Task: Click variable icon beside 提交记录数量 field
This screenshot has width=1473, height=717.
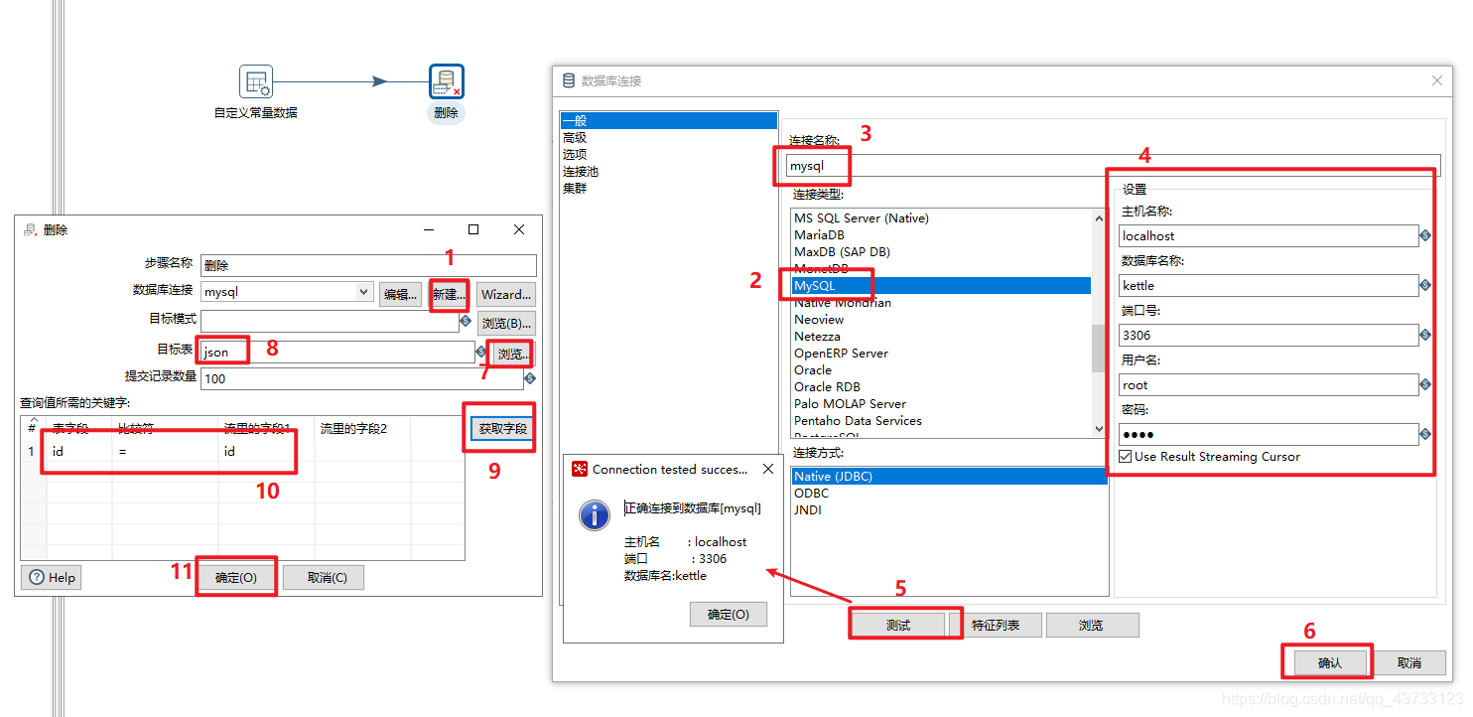Action: pyautogui.click(x=529, y=378)
